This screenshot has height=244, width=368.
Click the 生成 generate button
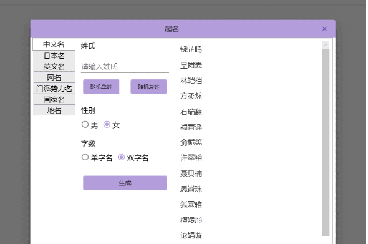pos(125,183)
